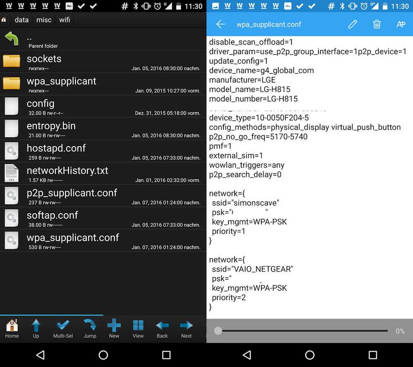Tap the Jump toolbar icon

point(90,328)
